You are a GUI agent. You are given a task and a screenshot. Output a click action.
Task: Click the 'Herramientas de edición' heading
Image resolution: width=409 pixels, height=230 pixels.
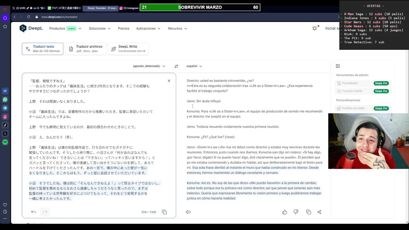click(x=352, y=75)
